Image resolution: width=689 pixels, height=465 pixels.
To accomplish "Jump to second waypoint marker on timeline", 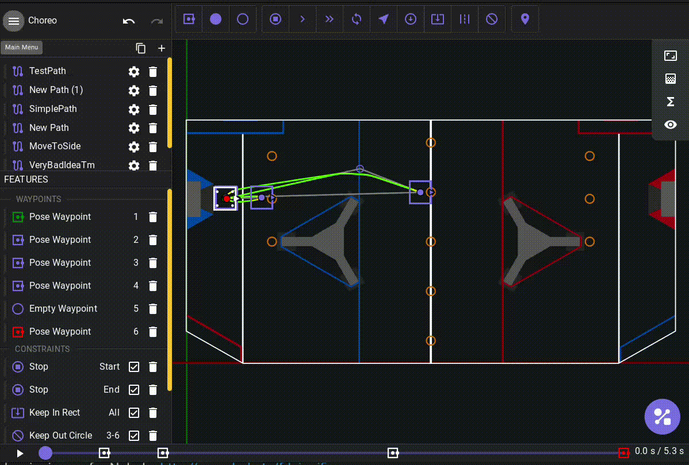I will [x=104, y=453].
